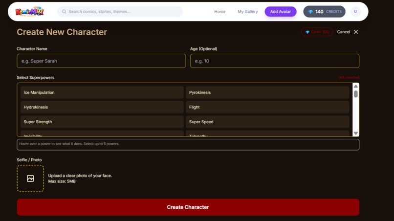
Task: Click the Cost 100 badge
Action: [317, 32]
